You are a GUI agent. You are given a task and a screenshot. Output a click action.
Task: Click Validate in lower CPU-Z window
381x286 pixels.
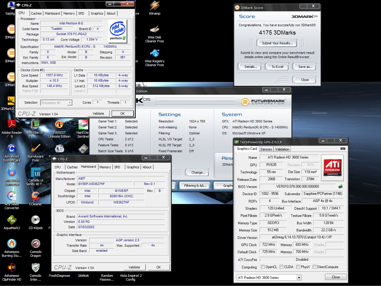(134, 267)
